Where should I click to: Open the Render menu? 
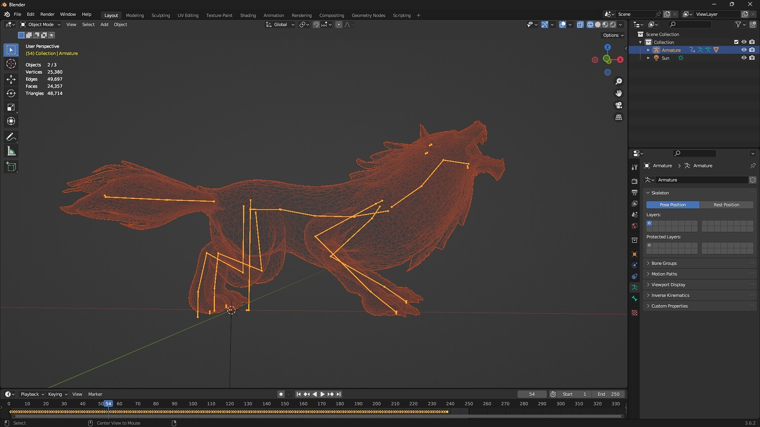click(47, 15)
